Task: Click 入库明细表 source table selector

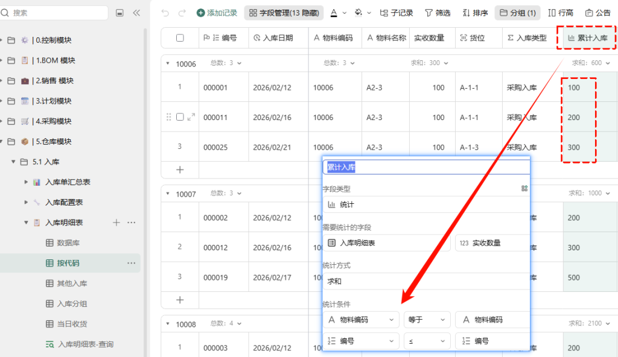Action: click(387, 243)
